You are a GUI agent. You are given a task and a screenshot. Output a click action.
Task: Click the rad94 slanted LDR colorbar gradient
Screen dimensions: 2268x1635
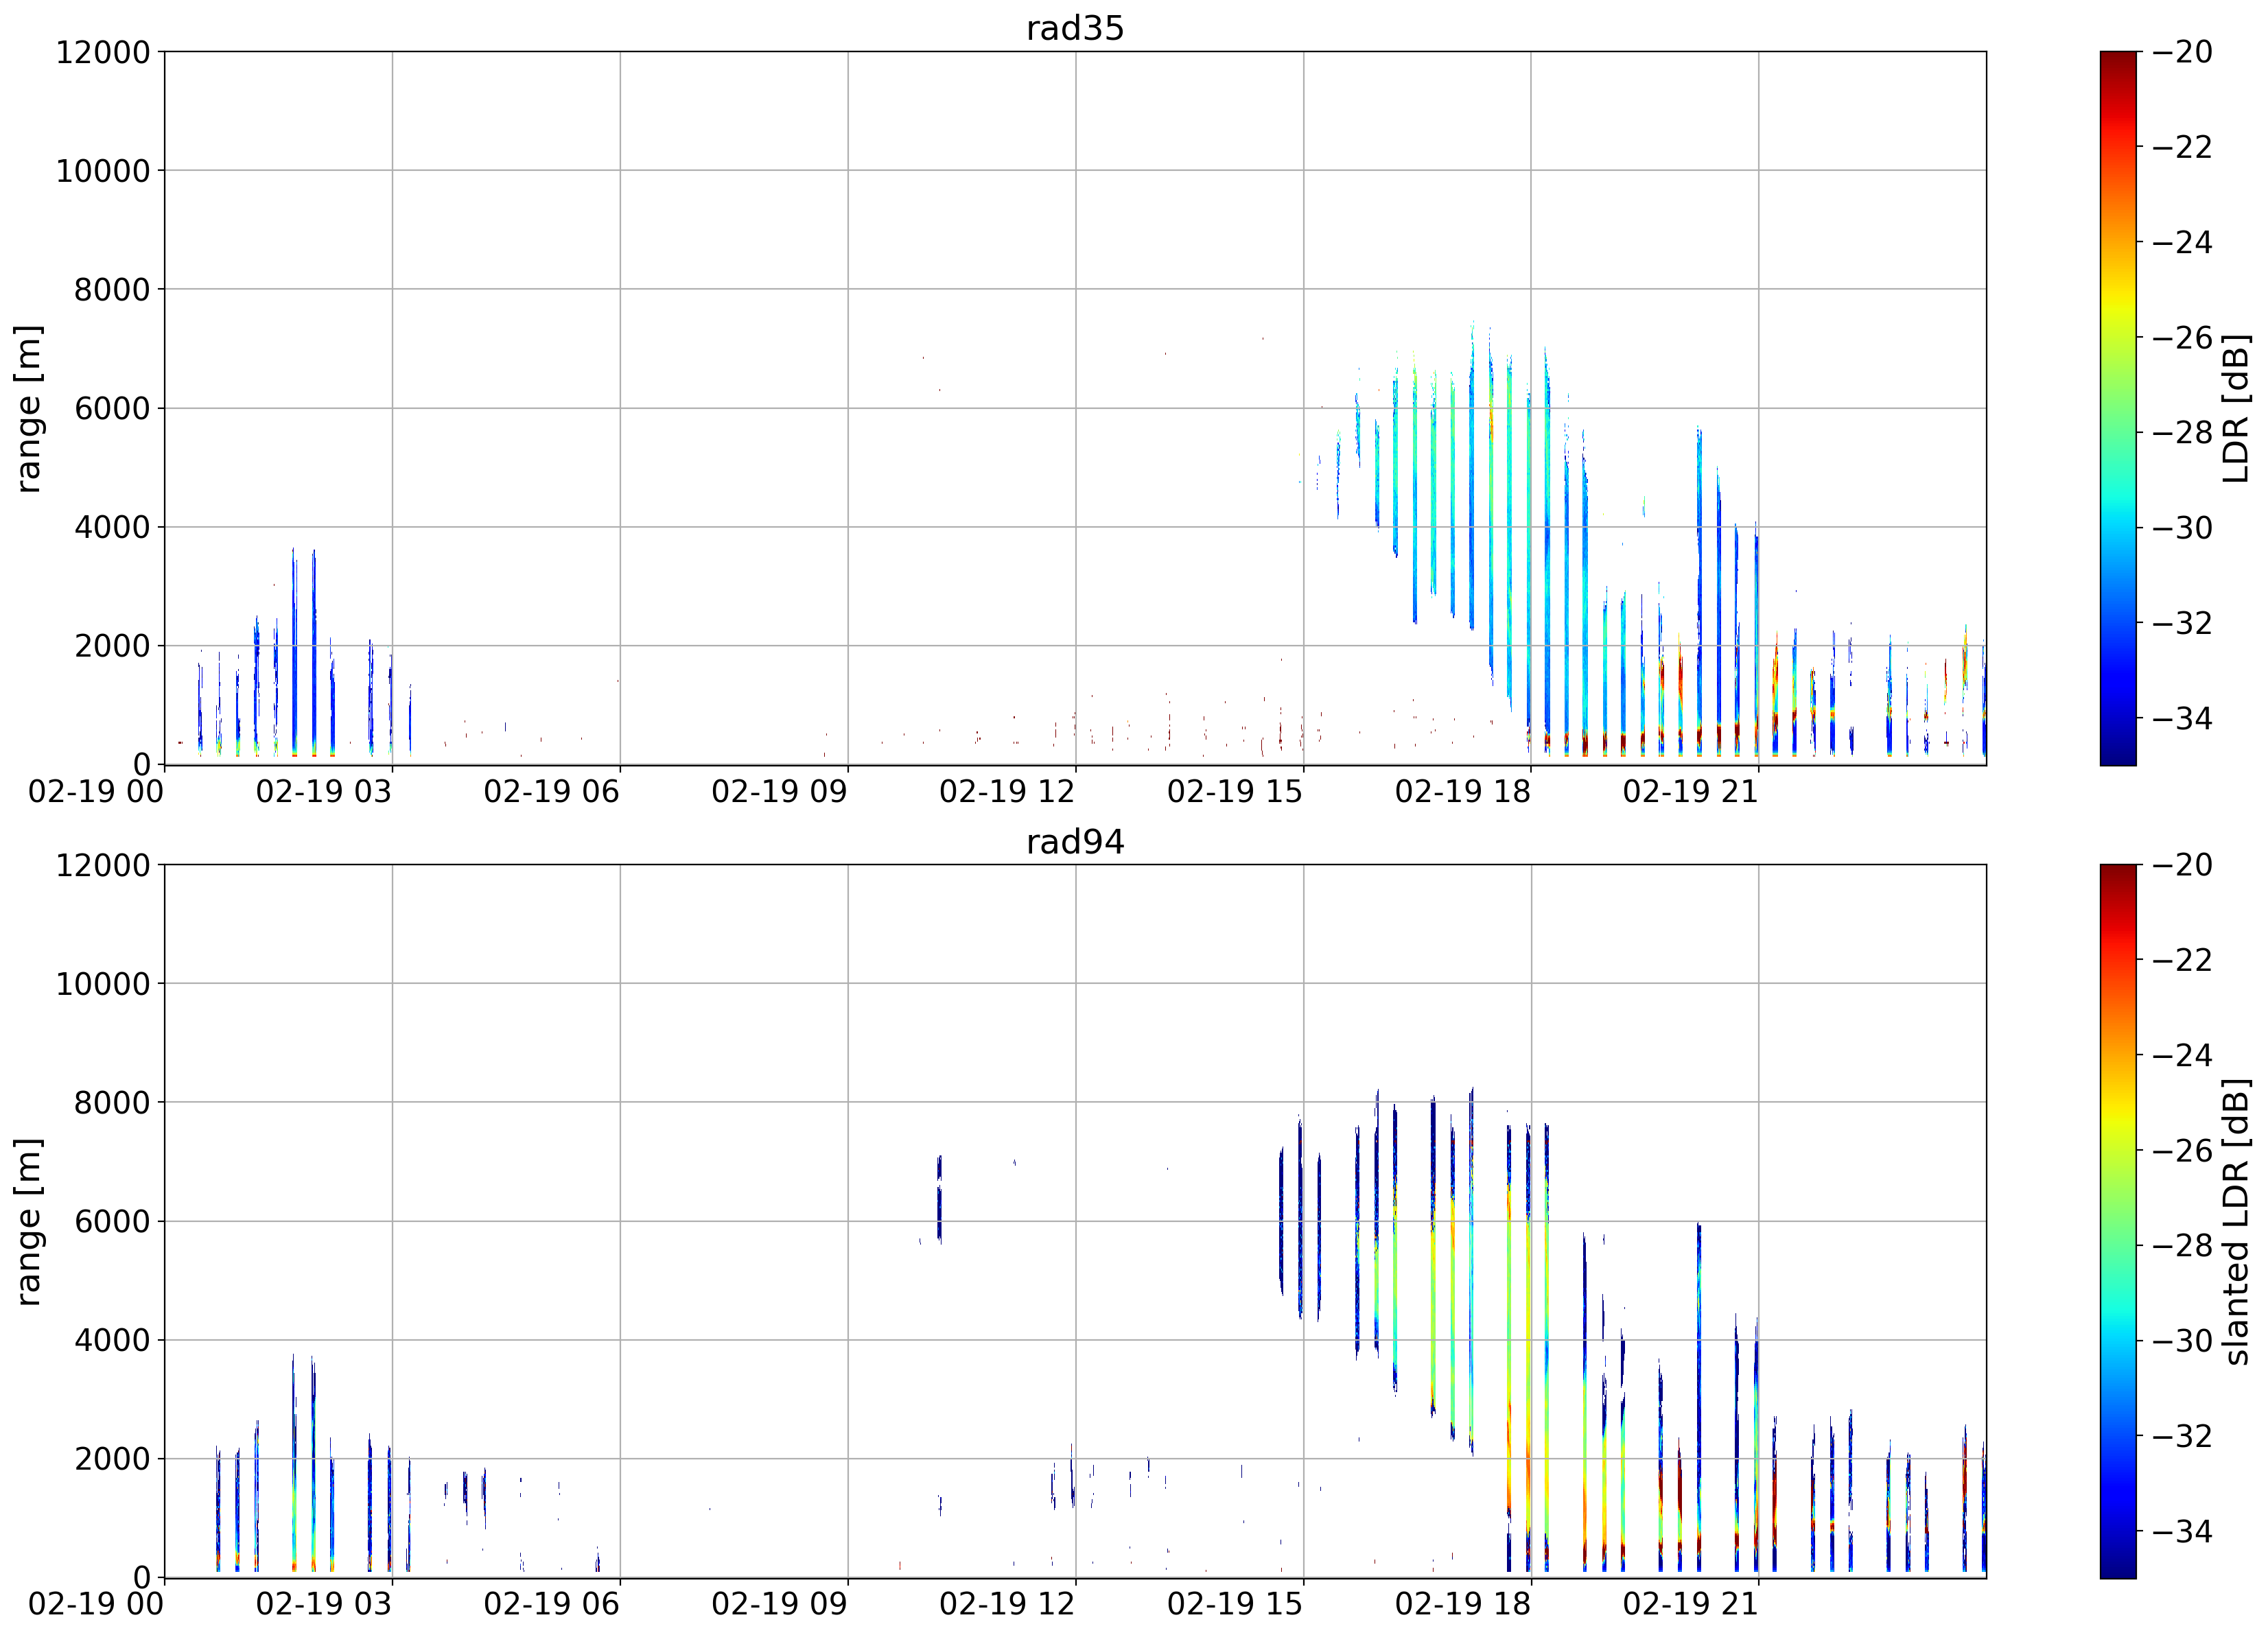click(x=2118, y=1222)
